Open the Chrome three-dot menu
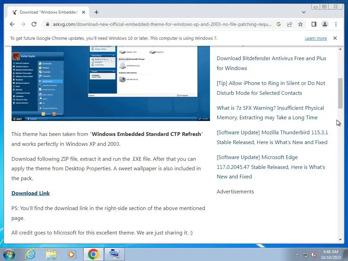This screenshot has height=261, width=348. tap(336, 24)
